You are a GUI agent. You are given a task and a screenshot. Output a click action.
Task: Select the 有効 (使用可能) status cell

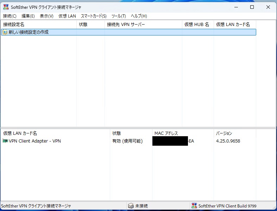(127, 141)
